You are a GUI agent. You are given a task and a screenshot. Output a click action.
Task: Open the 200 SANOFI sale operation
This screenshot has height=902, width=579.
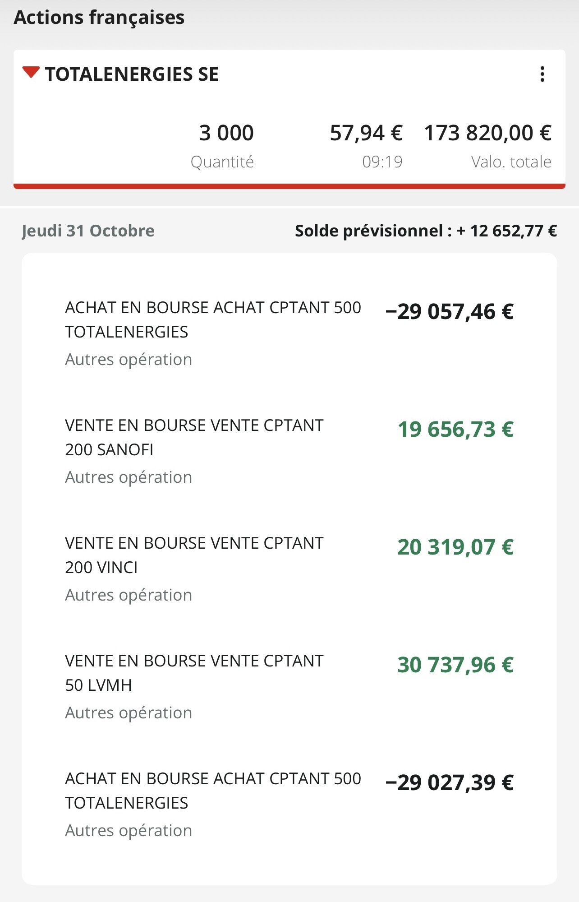(x=194, y=437)
